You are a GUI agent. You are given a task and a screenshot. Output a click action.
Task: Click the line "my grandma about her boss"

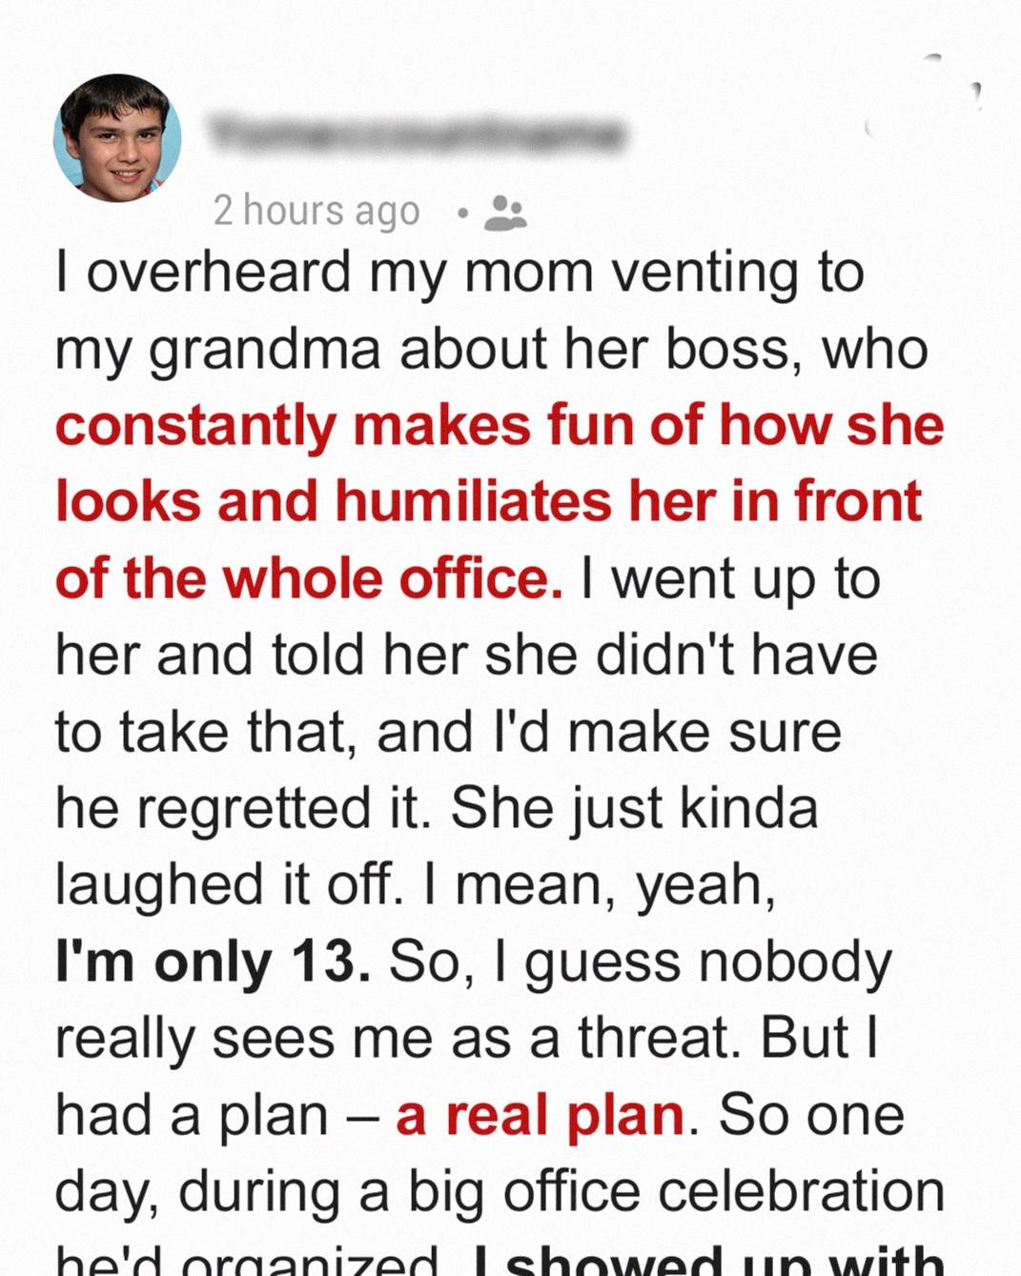tap(491, 349)
